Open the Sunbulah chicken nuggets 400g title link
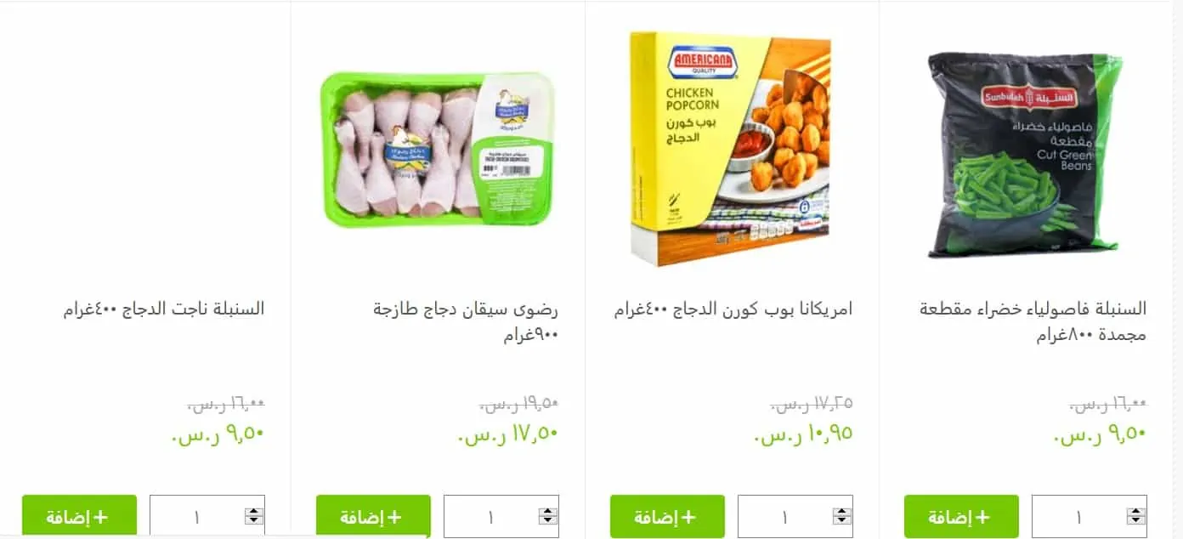The image size is (1183, 539). (x=164, y=308)
